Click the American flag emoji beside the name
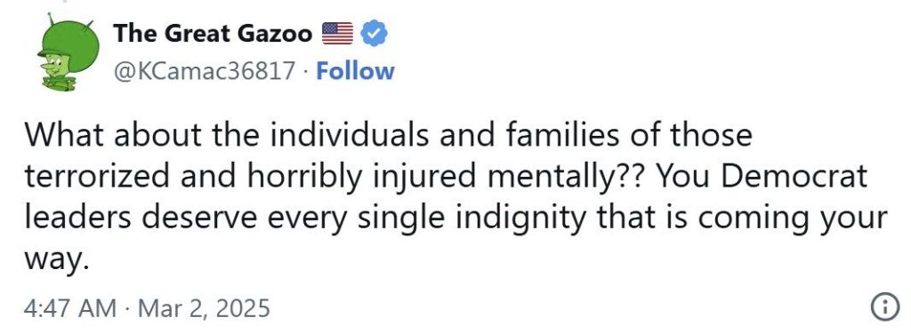Screen dimensions: 911x334 coord(337,34)
